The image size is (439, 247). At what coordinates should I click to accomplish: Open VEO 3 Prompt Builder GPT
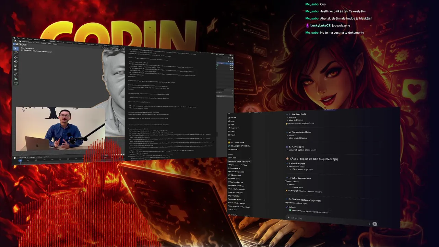pyautogui.click(x=236, y=142)
